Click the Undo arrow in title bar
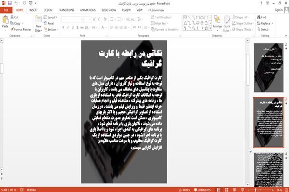289x192 pixels. (x=16, y=3)
